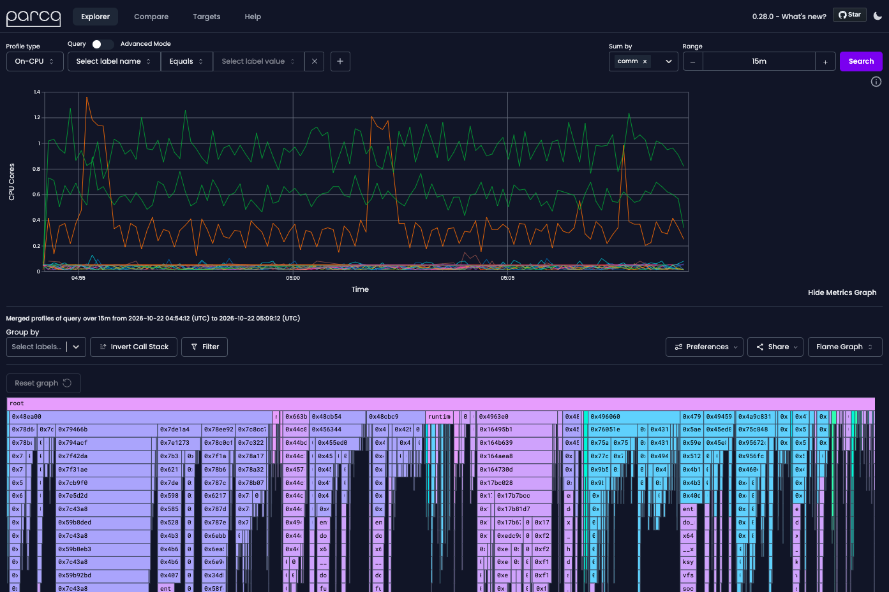Reset graph using the reset button
This screenshot has width=889, height=592.
(x=43, y=383)
